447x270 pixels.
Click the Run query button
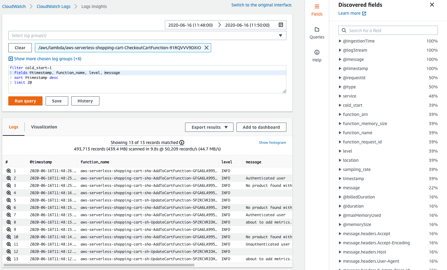[x=25, y=101]
